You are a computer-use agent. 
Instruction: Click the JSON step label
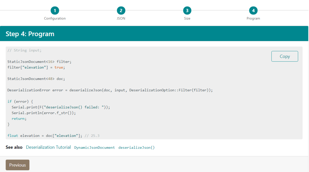(x=121, y=19)
